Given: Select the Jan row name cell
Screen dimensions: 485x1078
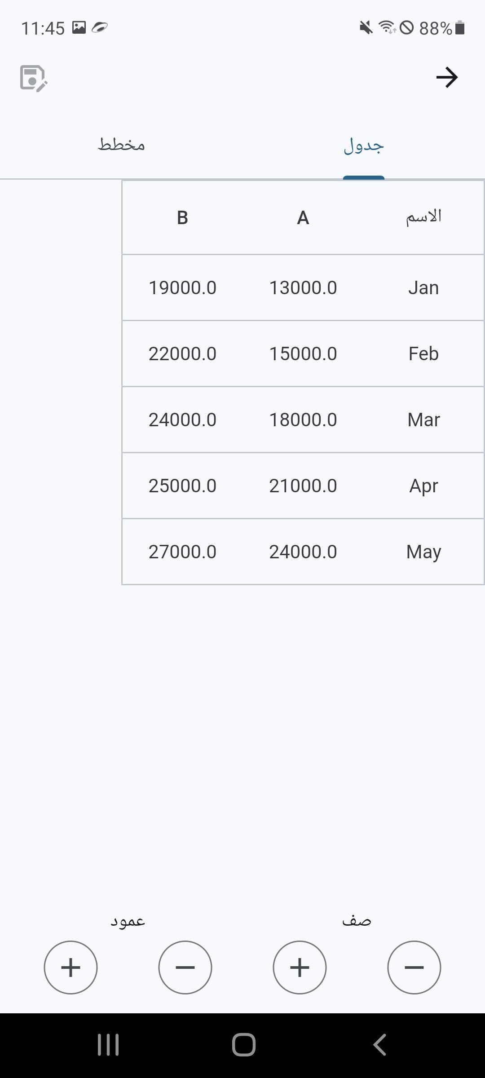Looking at the screenshot, I should point(423,288).
